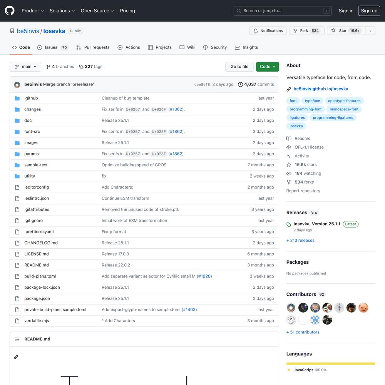Click the commits history clock icon
This screenshot has height=385, width=385.
[x=240, y=84]
